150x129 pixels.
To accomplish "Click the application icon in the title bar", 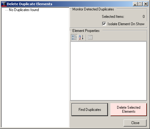I will pyautogui.click(x=4, y=4).
